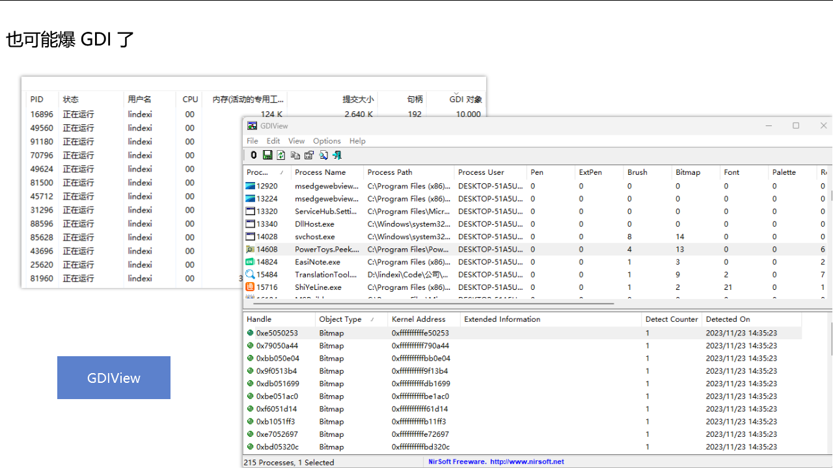833x468 pixels.
Task: Sort task manager by GDI 对象 column
Action: [x=465, y=99]
